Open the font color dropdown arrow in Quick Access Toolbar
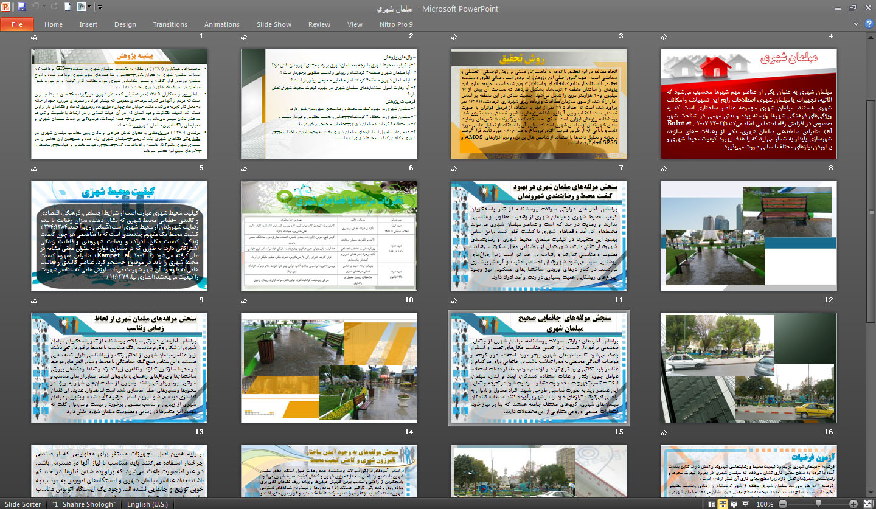Viewport: 876px width, 509px height. click(90, 7)
